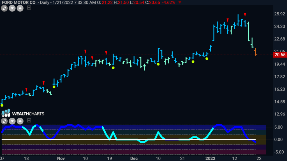
Task: Click the plus box icon in the price pane
Action: [29, 8]
